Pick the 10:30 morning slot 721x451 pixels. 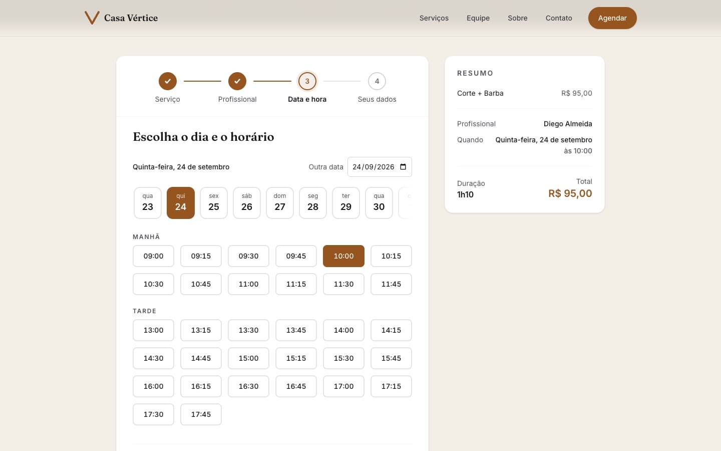pyautogui.click(x=153, y=284)
